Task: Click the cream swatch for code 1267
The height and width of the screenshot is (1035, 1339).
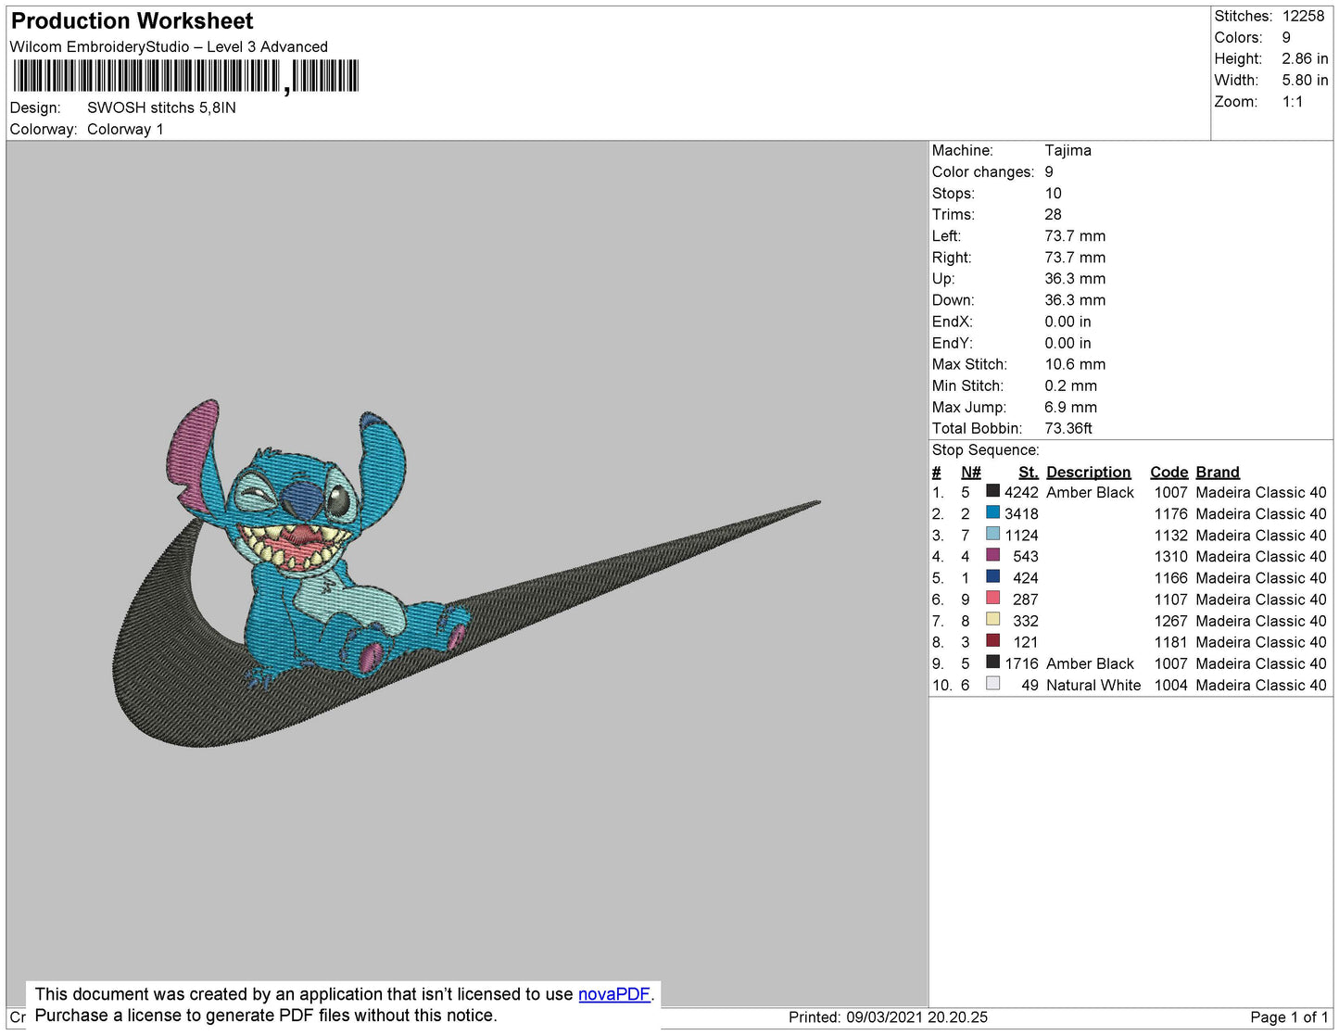Action: point(992,619)
